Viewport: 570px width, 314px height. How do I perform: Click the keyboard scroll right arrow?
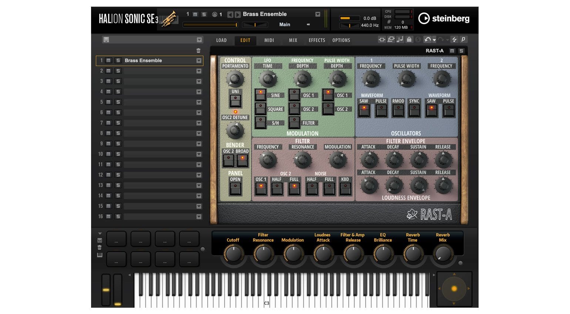click(x=434, y=275)
